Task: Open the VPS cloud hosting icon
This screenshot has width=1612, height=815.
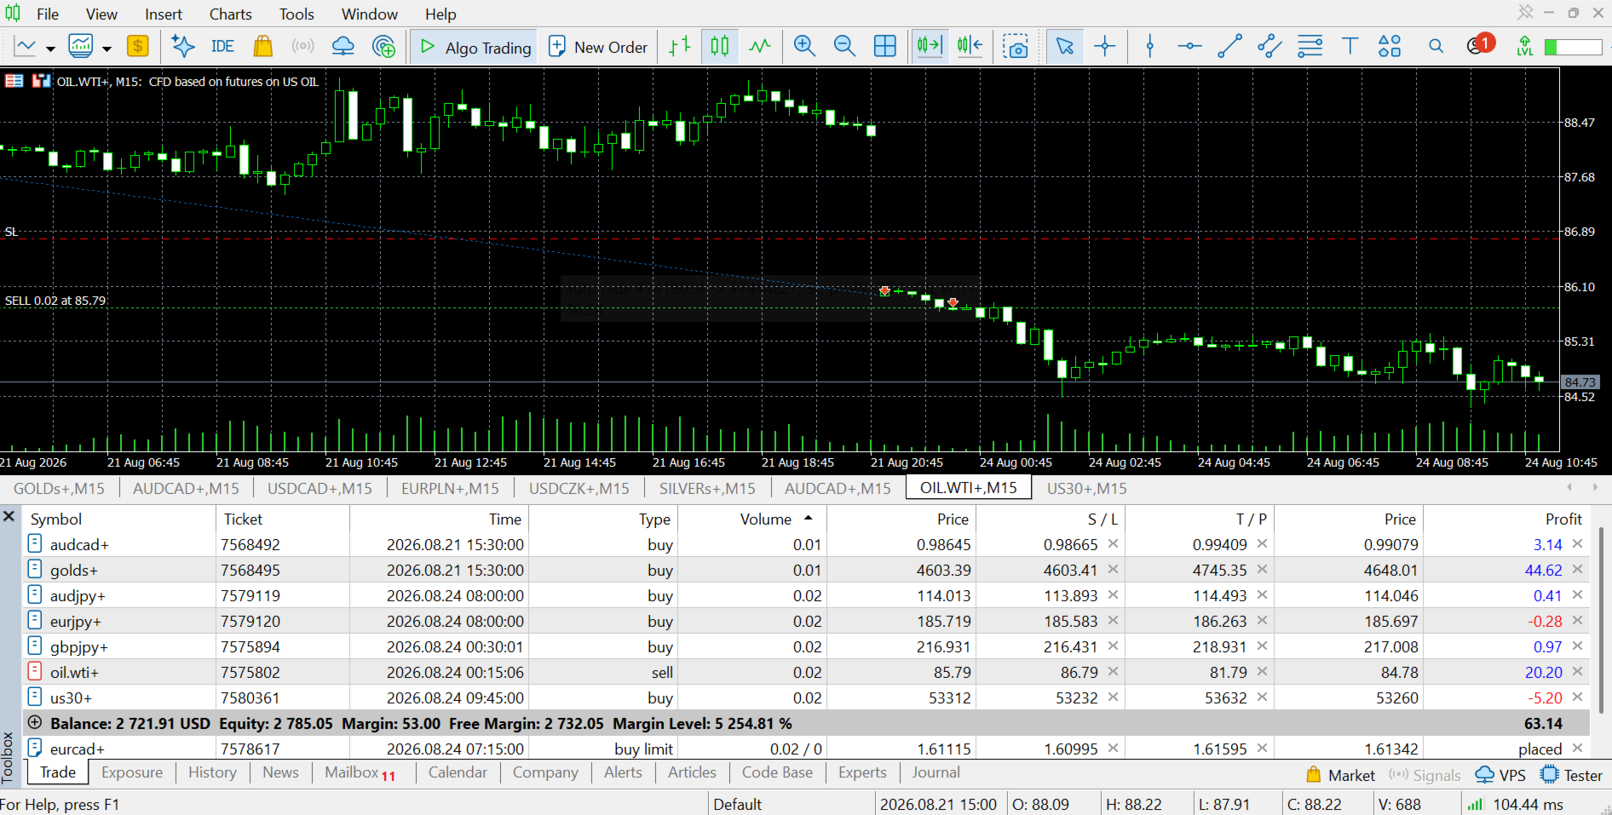Action: [x=343, y=46]
